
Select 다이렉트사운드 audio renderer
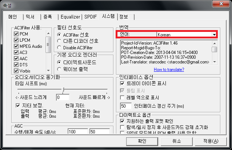click(59, 62)
